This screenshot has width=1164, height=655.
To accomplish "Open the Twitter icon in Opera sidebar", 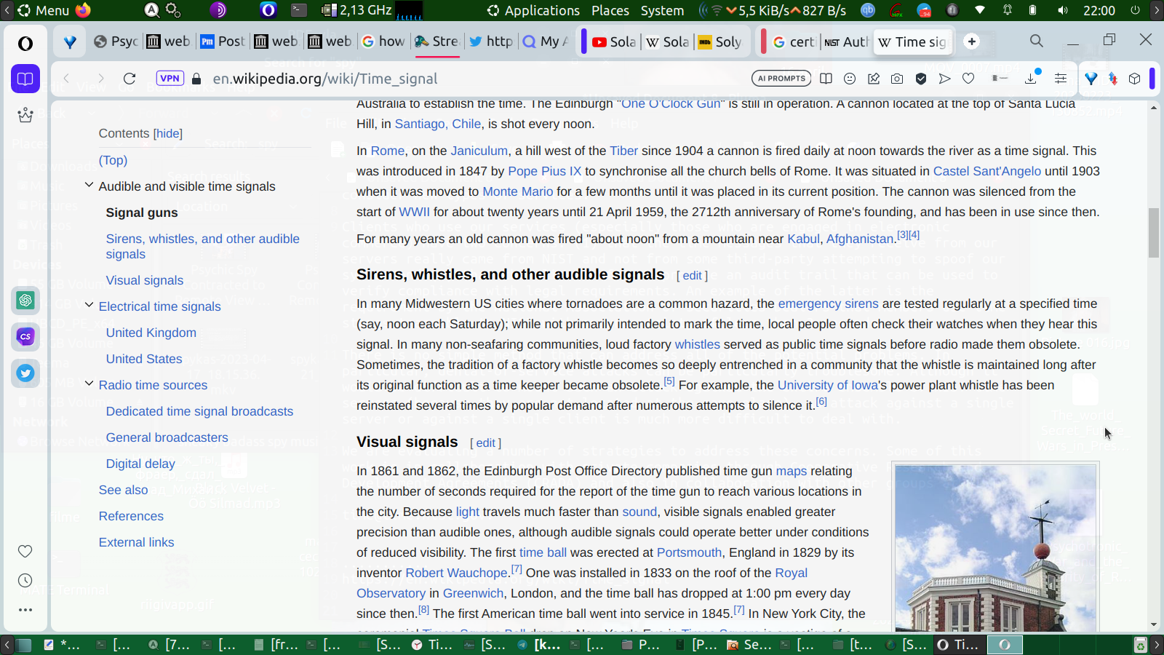I will click(25, 373).
